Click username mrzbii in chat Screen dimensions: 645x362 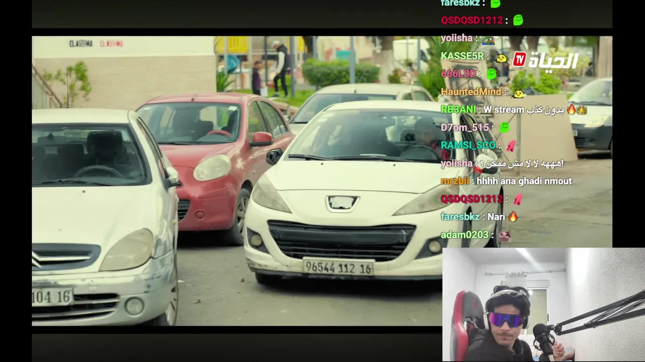pyautogui.click(x=455, y=181)
